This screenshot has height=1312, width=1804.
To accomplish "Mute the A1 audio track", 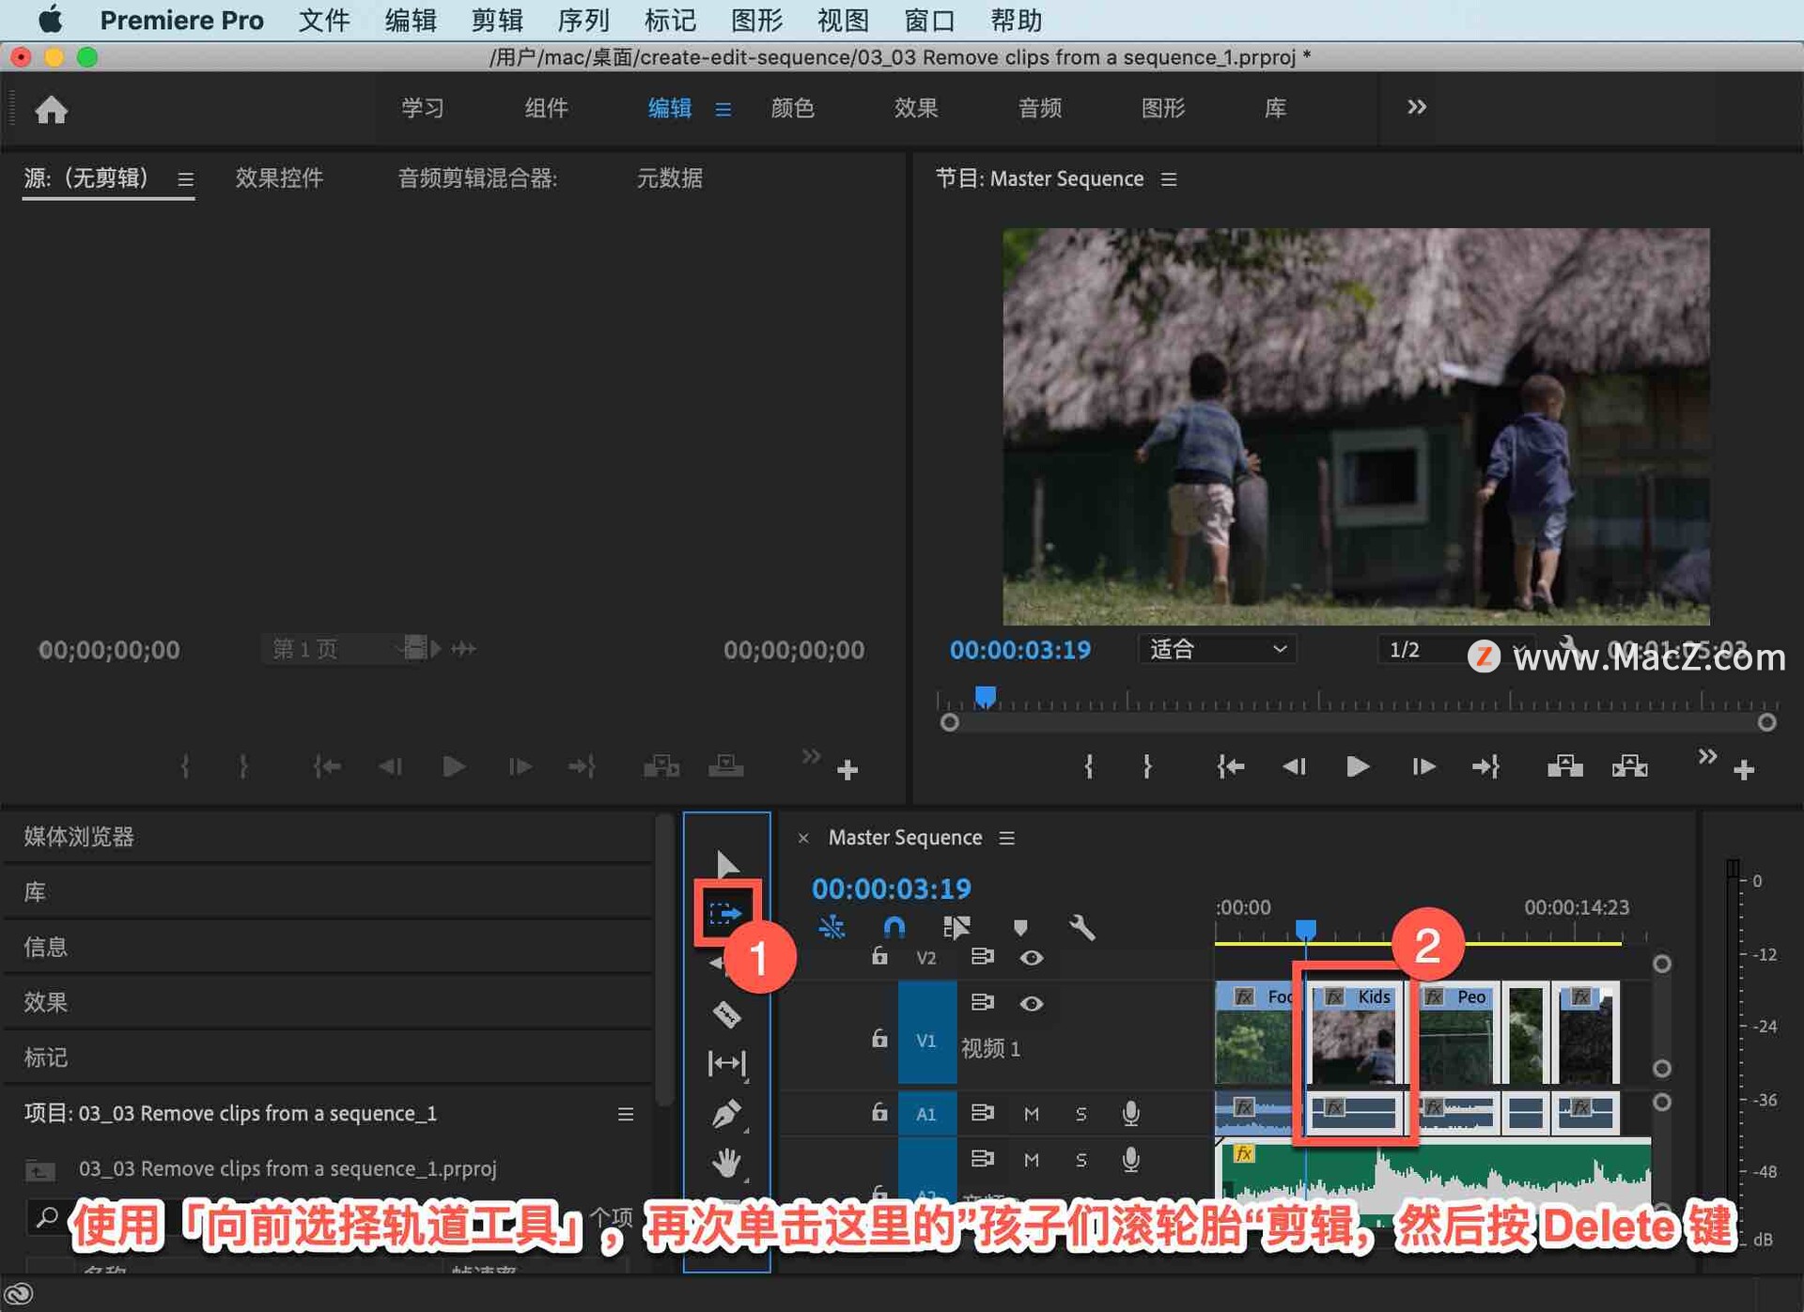I will (1031, 1113).
